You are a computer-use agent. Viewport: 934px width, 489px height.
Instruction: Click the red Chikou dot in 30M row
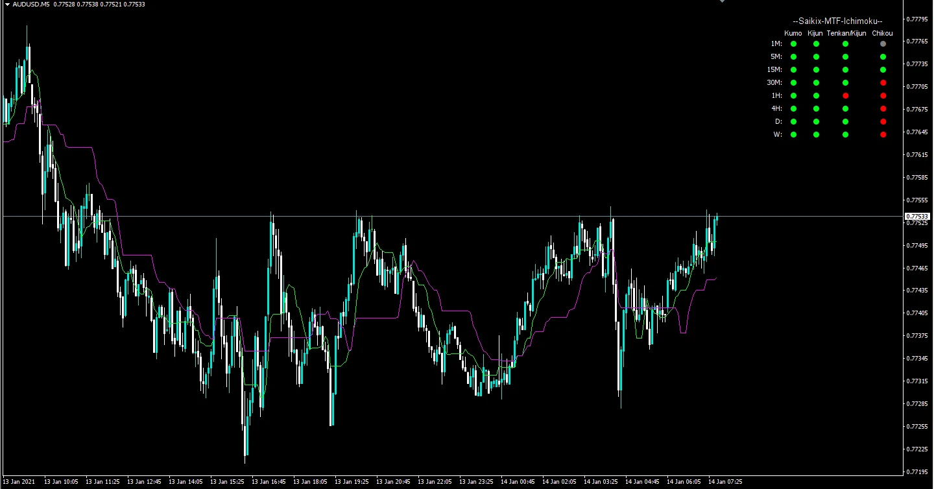[883, 83]
